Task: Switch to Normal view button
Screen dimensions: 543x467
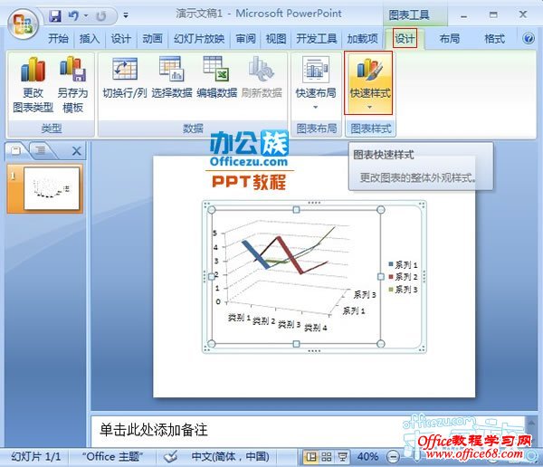Action: [x=310, y=457]
